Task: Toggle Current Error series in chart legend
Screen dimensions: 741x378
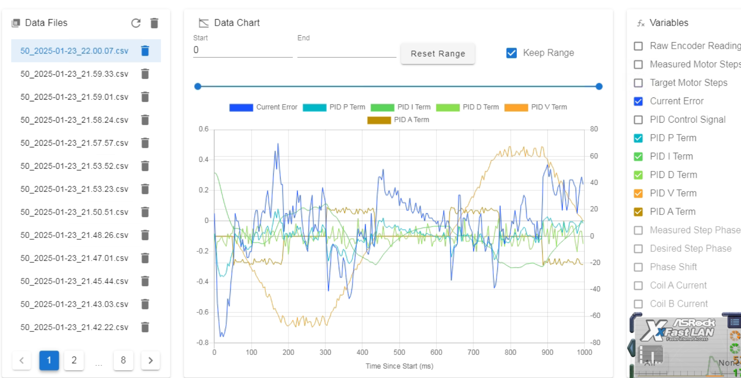Action: pos(263,107)
